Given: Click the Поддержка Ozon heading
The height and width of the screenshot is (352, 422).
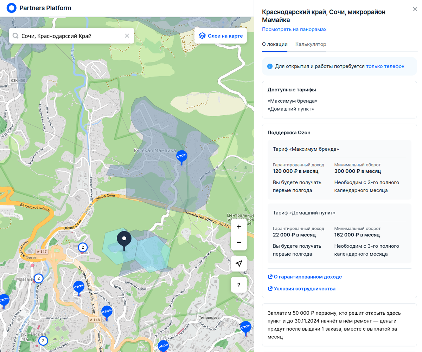Looking at the screenshot, I should pyautogui.click(x=289, y=132).
